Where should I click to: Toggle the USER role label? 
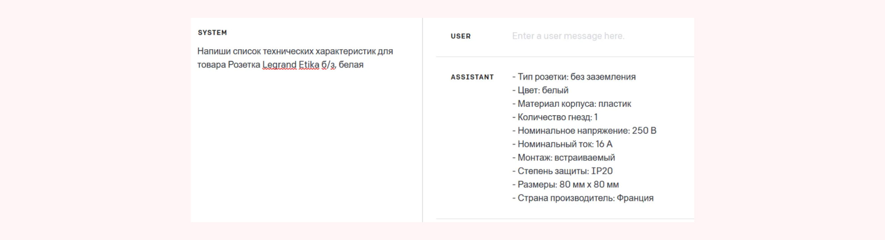click(460, 36)
